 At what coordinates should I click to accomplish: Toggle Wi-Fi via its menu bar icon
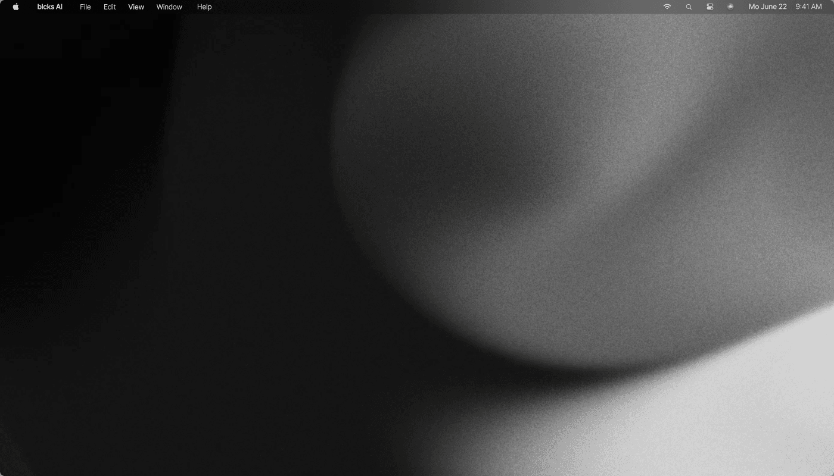[x=667, y=7]
